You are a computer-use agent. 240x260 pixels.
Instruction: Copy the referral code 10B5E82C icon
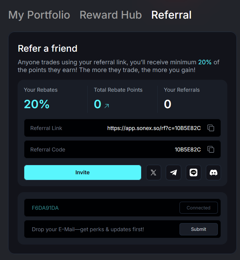(x=210, y=149)
